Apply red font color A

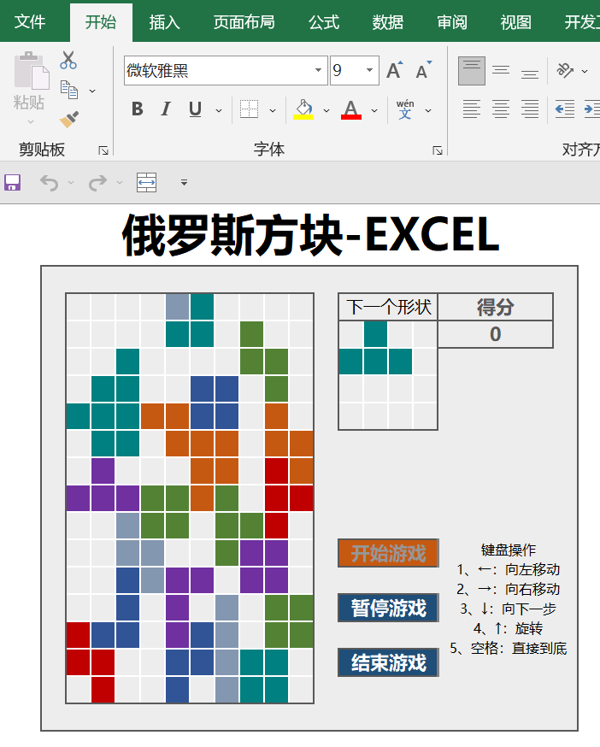point(351,109)
